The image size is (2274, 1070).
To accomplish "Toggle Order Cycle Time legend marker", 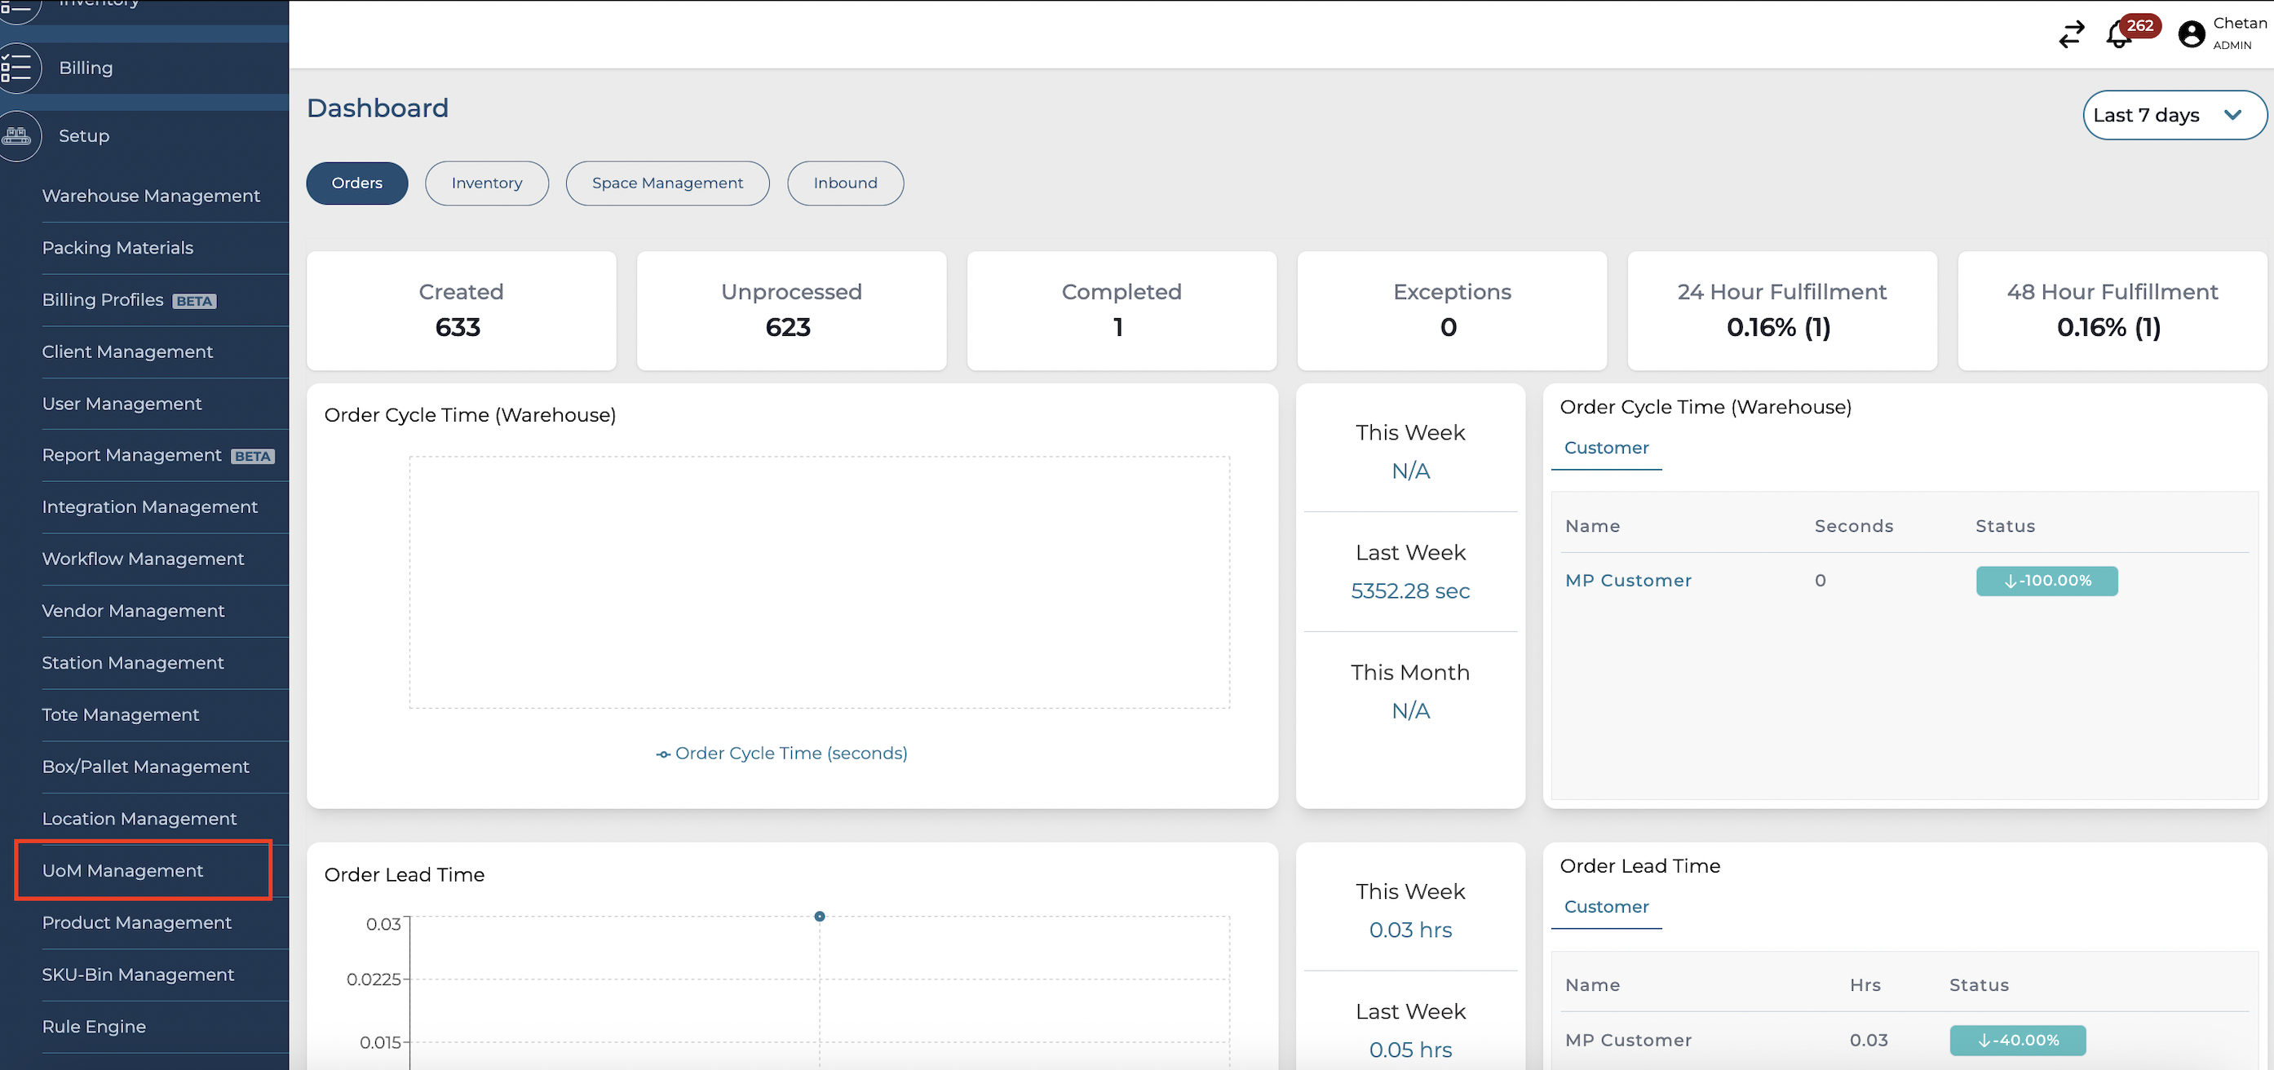I will 663,754.
